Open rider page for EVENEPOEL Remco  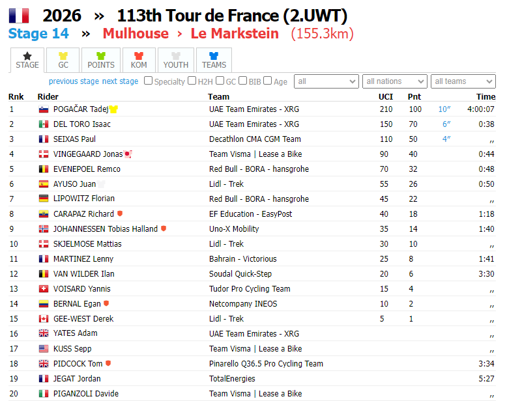pyautogui.click(x=87, y=169)
